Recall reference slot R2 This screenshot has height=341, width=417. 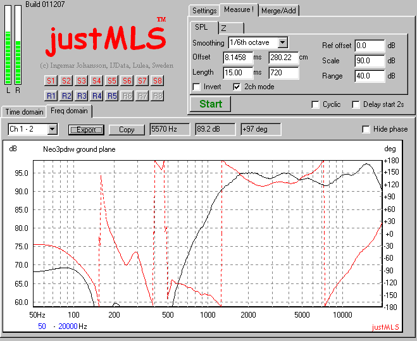[66, 96]
